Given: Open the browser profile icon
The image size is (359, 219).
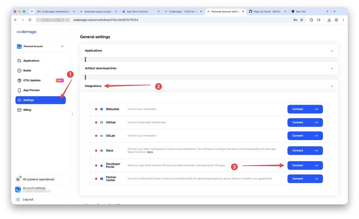Looking at the screenshot, I should coord(336,20).
